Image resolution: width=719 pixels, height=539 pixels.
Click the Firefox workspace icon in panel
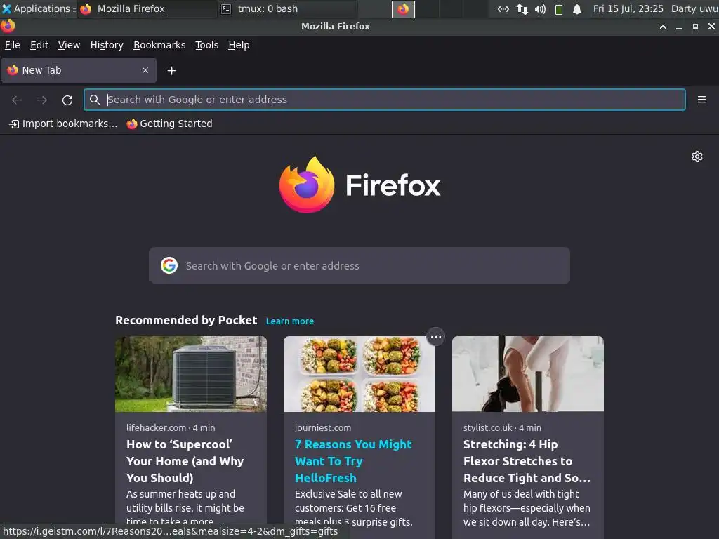click(403, 9)
